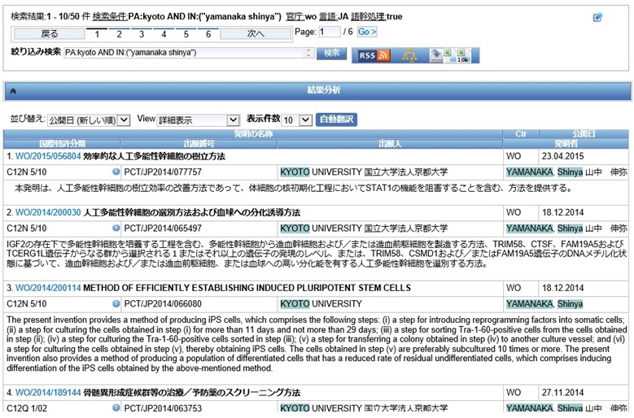Click the 公開日 column header

click(584, 133)
